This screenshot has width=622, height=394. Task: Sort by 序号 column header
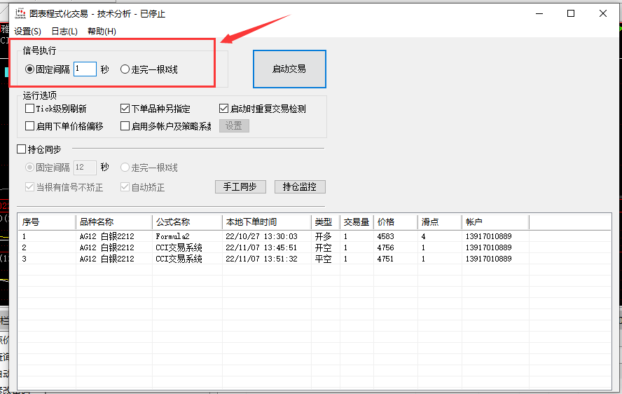(47, 222)
